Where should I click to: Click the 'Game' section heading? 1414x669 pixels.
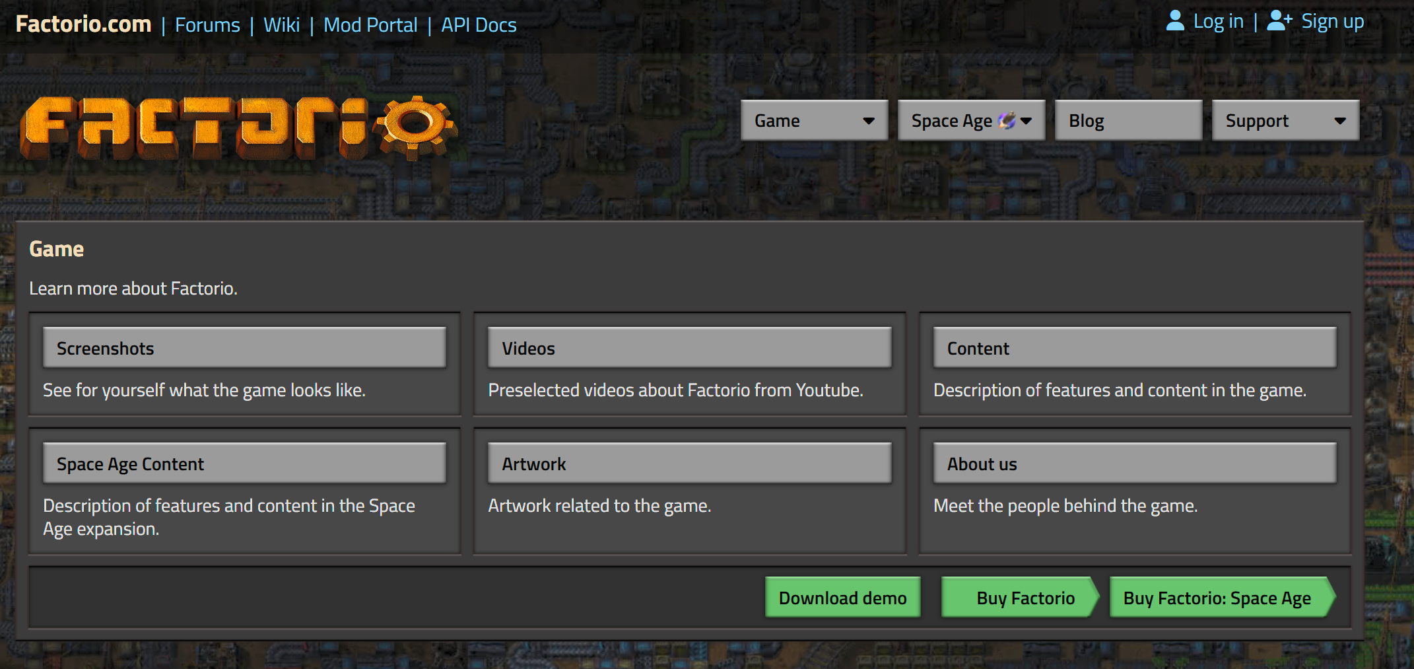(57, 249)
